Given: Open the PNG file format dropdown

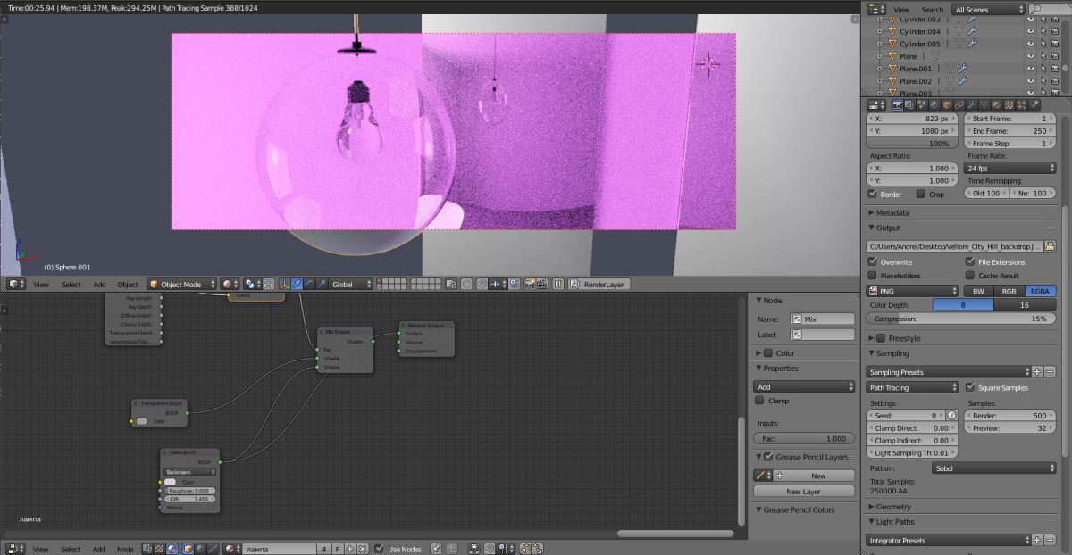Looking at the screenshot, I should click(x=912, y=291).
